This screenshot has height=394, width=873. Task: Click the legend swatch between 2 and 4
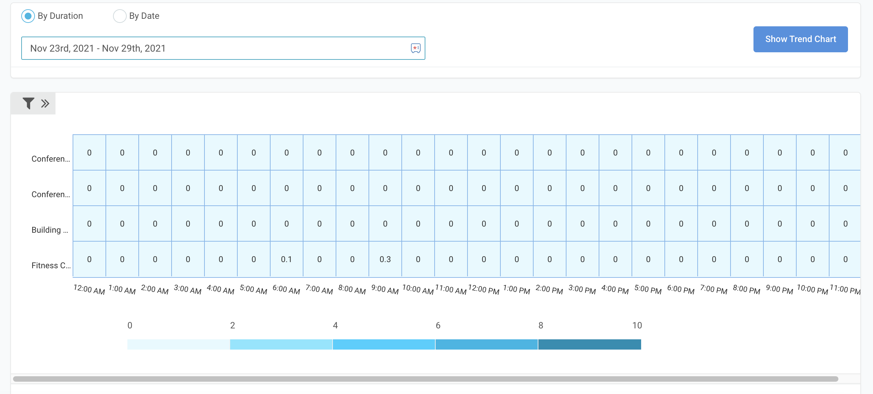[x=281, y=344]
